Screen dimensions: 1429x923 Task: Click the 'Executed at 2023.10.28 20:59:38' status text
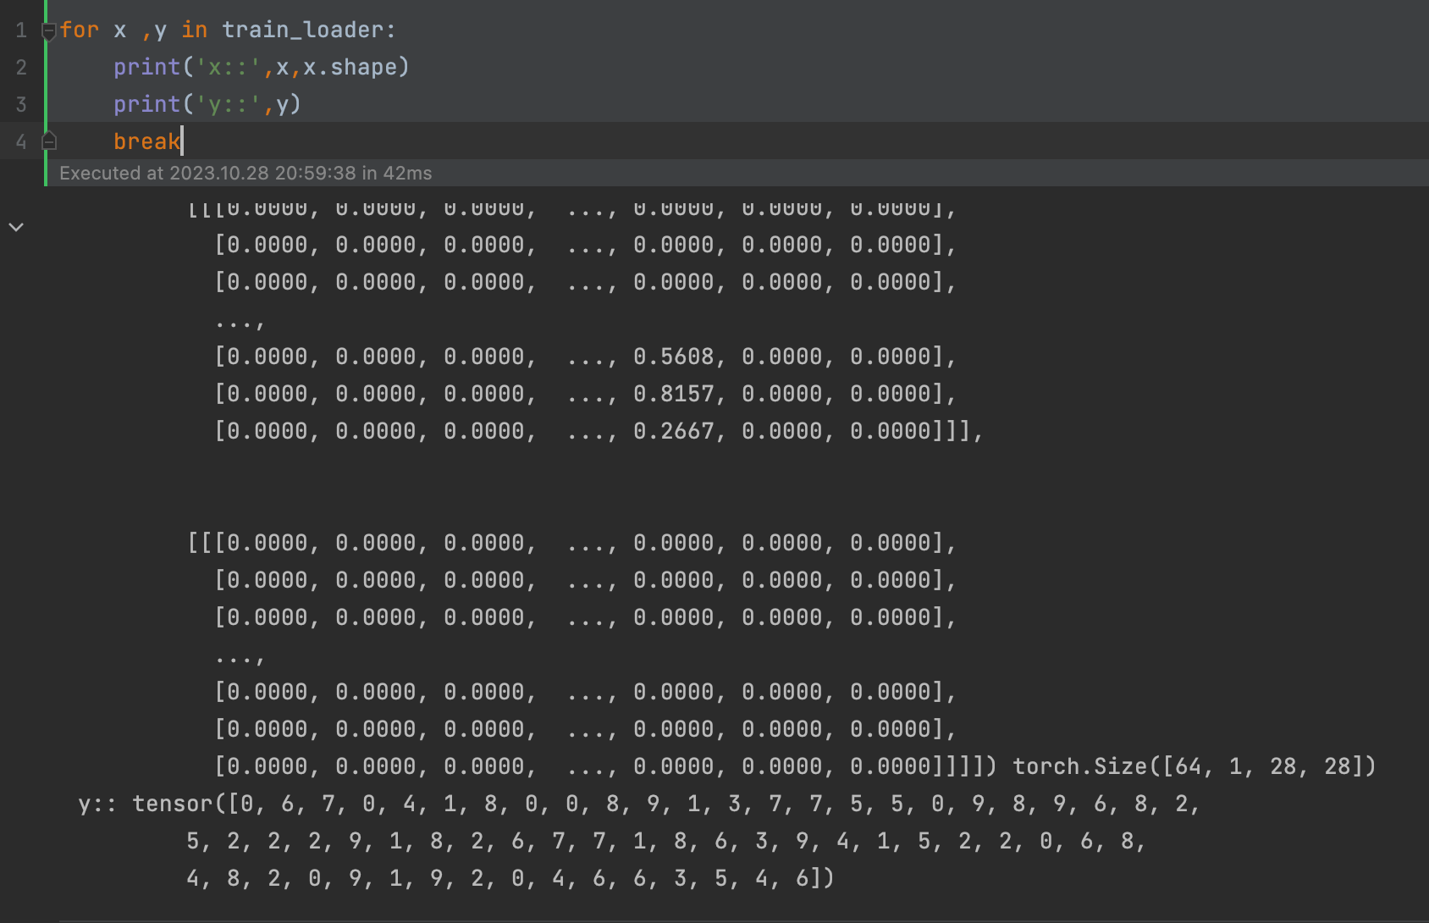pyautogui.click(x=207, y=173)
